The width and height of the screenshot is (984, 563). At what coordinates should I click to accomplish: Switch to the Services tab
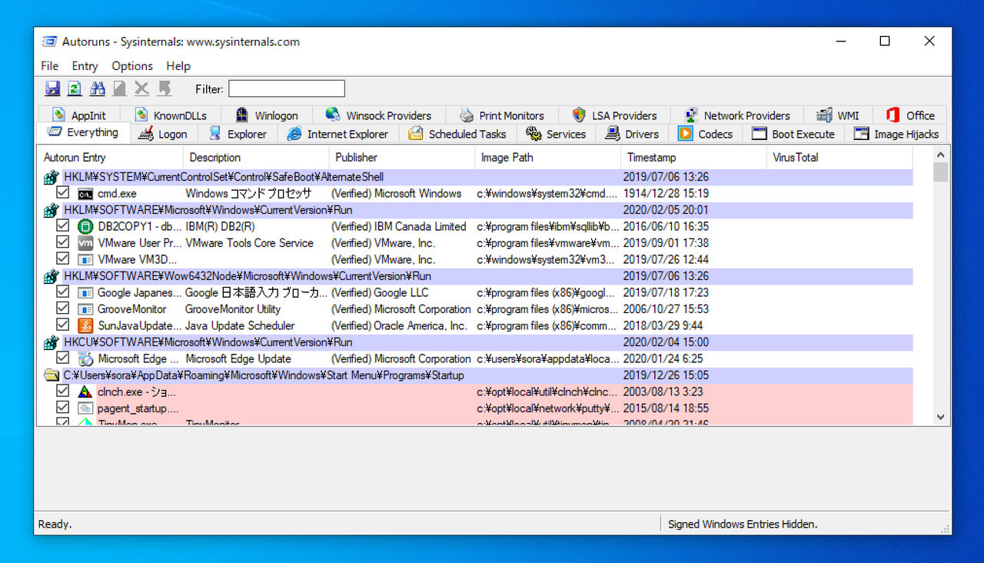556,134
